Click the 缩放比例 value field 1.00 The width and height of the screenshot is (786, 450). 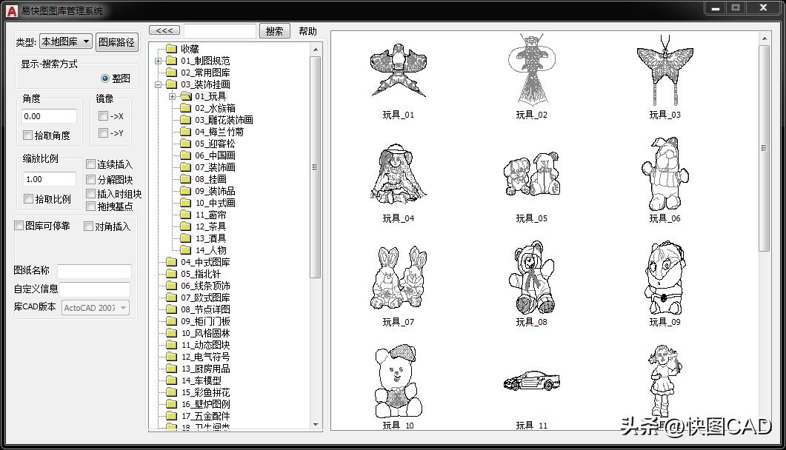[x=49, y=179]
